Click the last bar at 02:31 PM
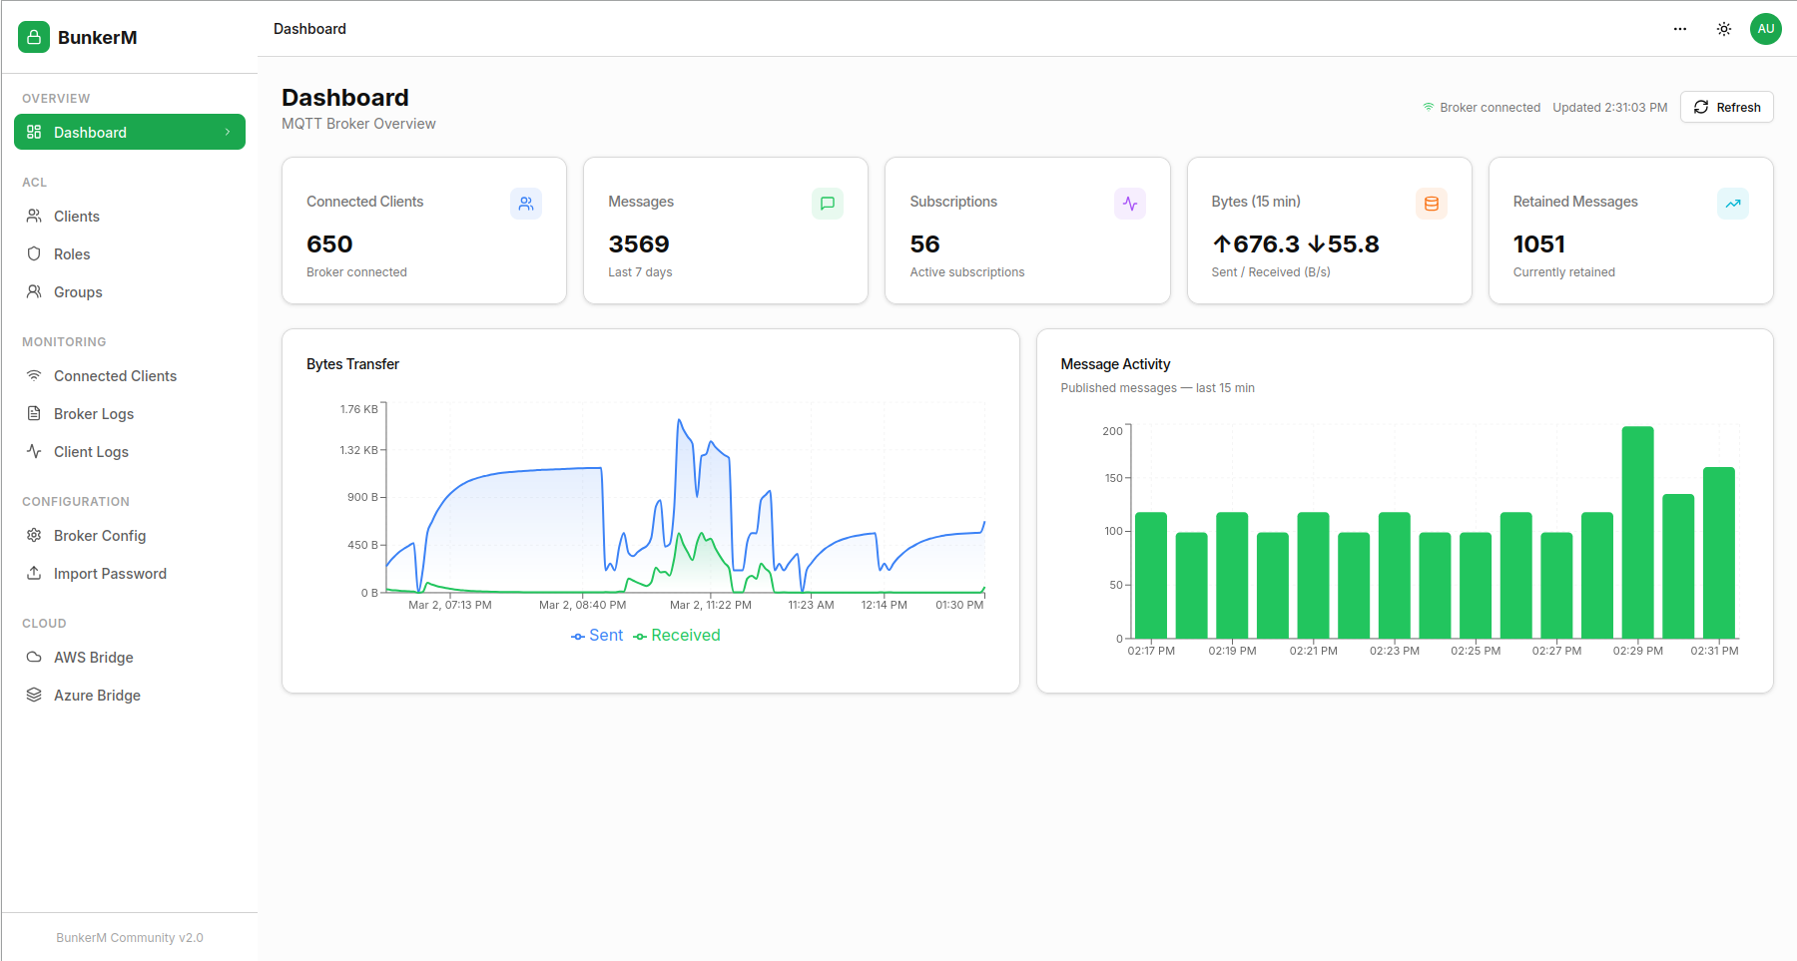Screen dimensions: 1797x961 pyautogui.click(x=1719, y=553)
